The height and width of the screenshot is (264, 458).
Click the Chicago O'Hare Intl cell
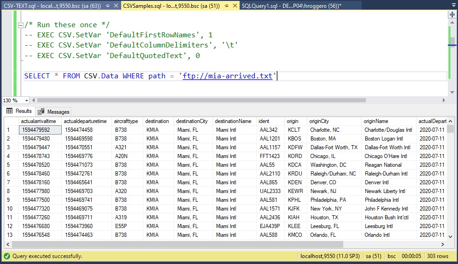tap(388, 156)
